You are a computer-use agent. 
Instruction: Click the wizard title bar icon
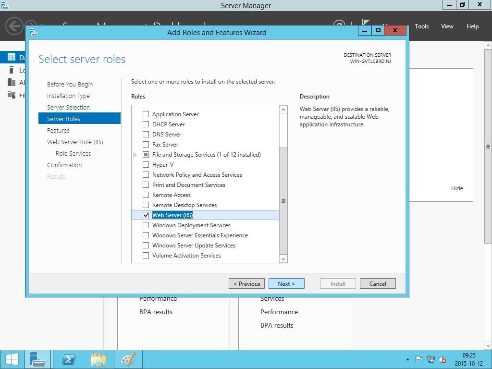coord(34,32)
